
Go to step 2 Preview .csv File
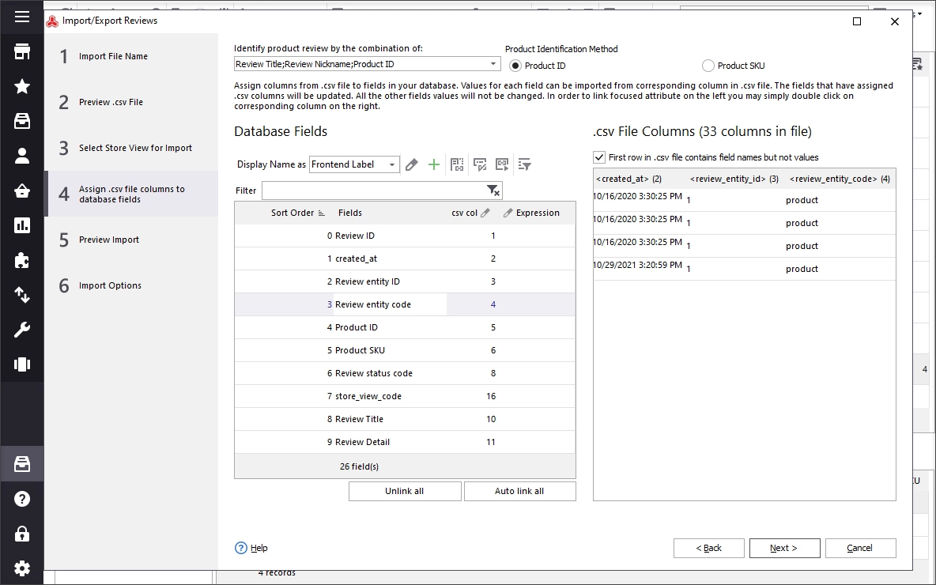pos(130,102)
